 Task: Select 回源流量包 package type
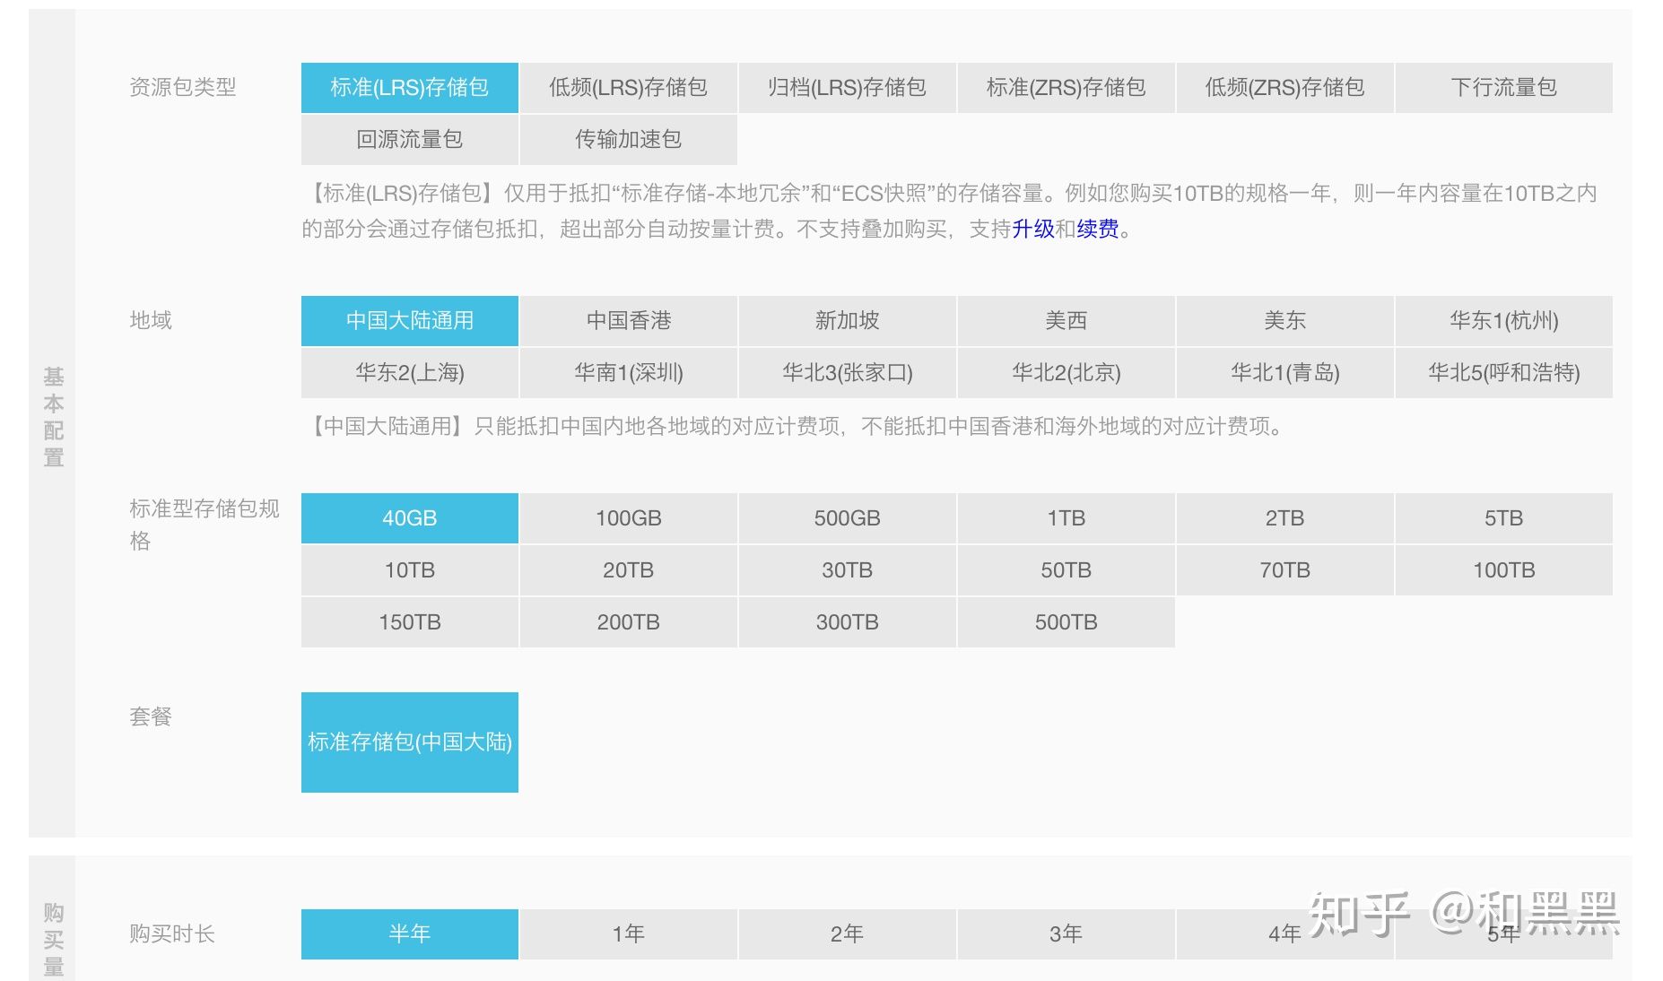pyautogui.click(x=409, y=140)
